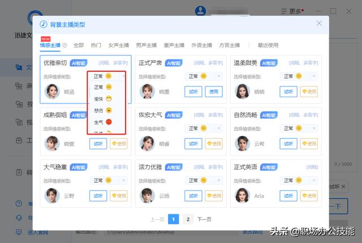The image size is (362, 243).
Task: Click the 晓墨 anchor avatar
Action: coord(147,92)
